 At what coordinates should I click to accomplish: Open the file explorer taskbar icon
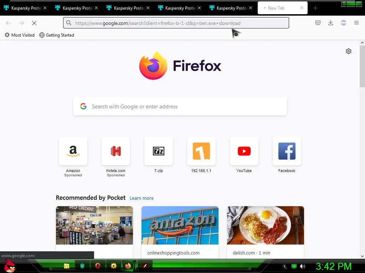coord(67,266)
